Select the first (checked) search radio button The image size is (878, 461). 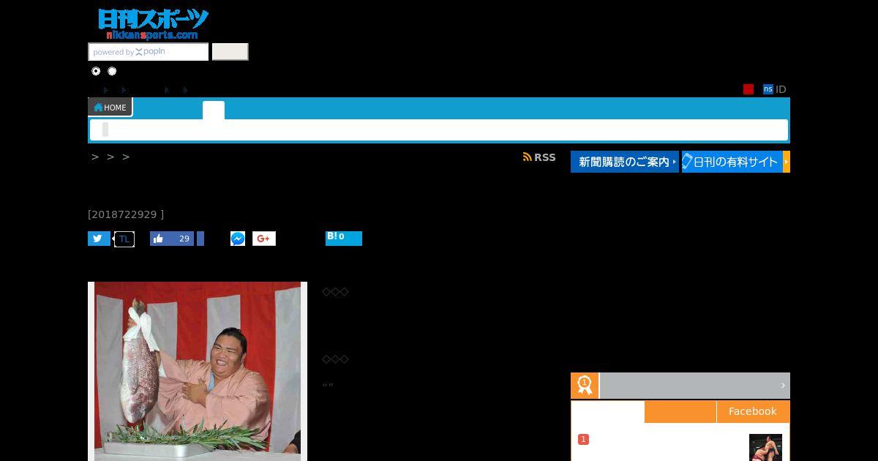coord(96,71)
